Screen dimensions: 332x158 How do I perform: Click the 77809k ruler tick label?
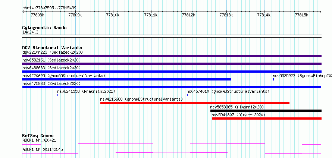click(75, 15)
